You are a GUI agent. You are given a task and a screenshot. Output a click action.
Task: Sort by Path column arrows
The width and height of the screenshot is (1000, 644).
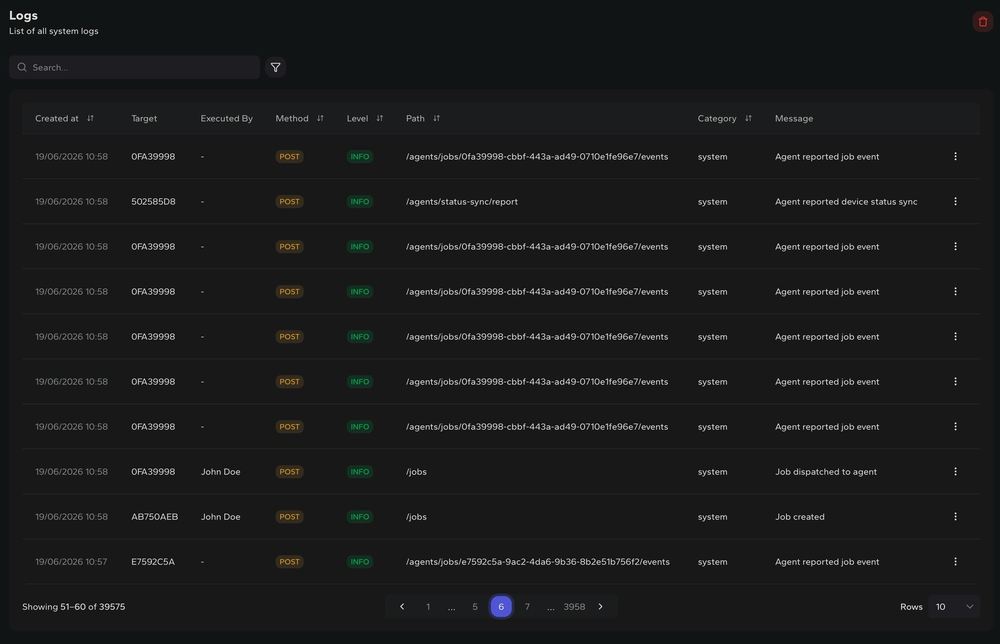[436, 118]
